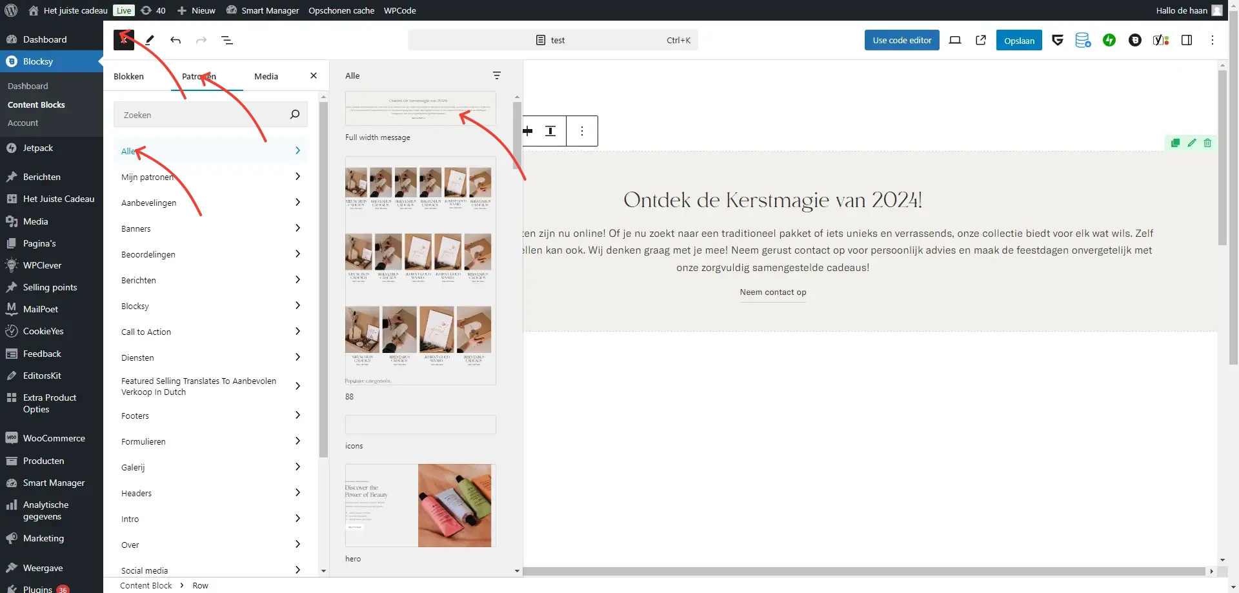This screenshot has height=593, width=1239.
Task: Open the Yoast SEO icon
Action: point(1160,40)
